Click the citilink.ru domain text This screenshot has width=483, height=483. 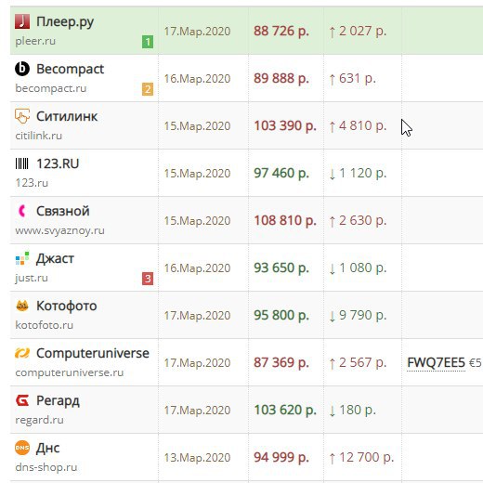coord(39,136)
